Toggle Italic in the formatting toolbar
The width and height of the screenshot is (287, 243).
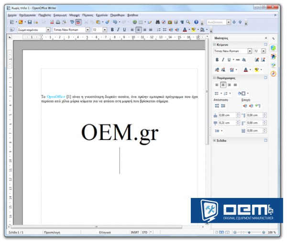point(118,30)
